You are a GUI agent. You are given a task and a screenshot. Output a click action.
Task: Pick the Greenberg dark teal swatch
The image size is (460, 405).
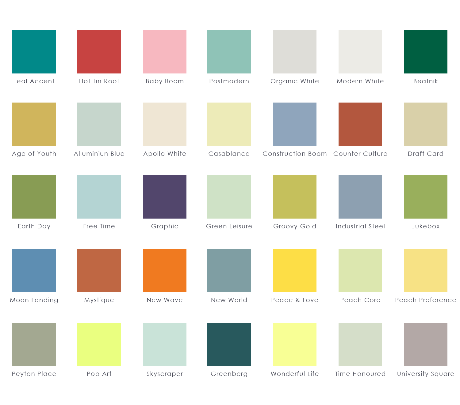(229, 344)
